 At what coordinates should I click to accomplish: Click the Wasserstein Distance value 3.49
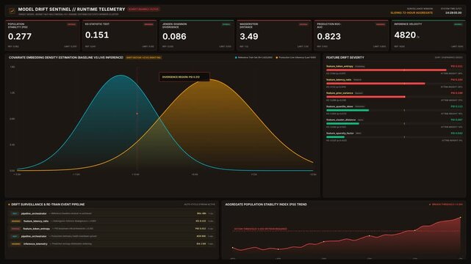(x=248, y=37)
